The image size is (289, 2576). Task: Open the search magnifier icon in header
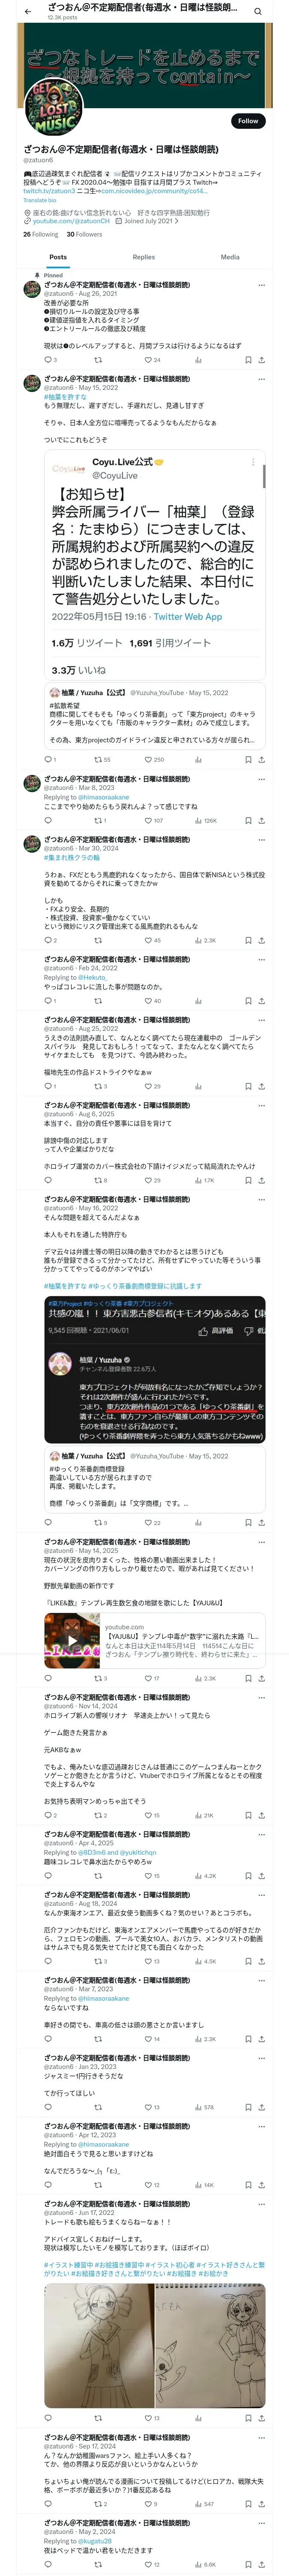[x=257, y=12]
